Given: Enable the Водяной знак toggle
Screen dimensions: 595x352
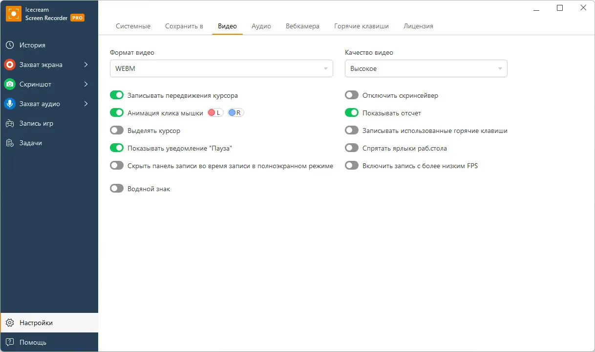Looking at the screenshot, I should click(117, 188).
